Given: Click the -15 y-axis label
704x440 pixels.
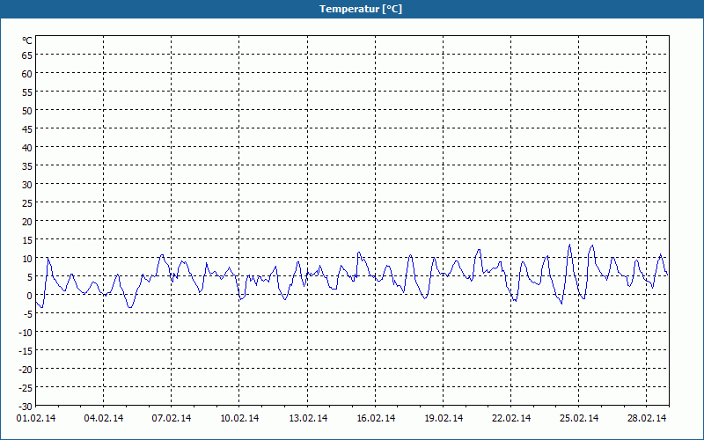Looking at the screenshot, I should [x=26, y=351].
